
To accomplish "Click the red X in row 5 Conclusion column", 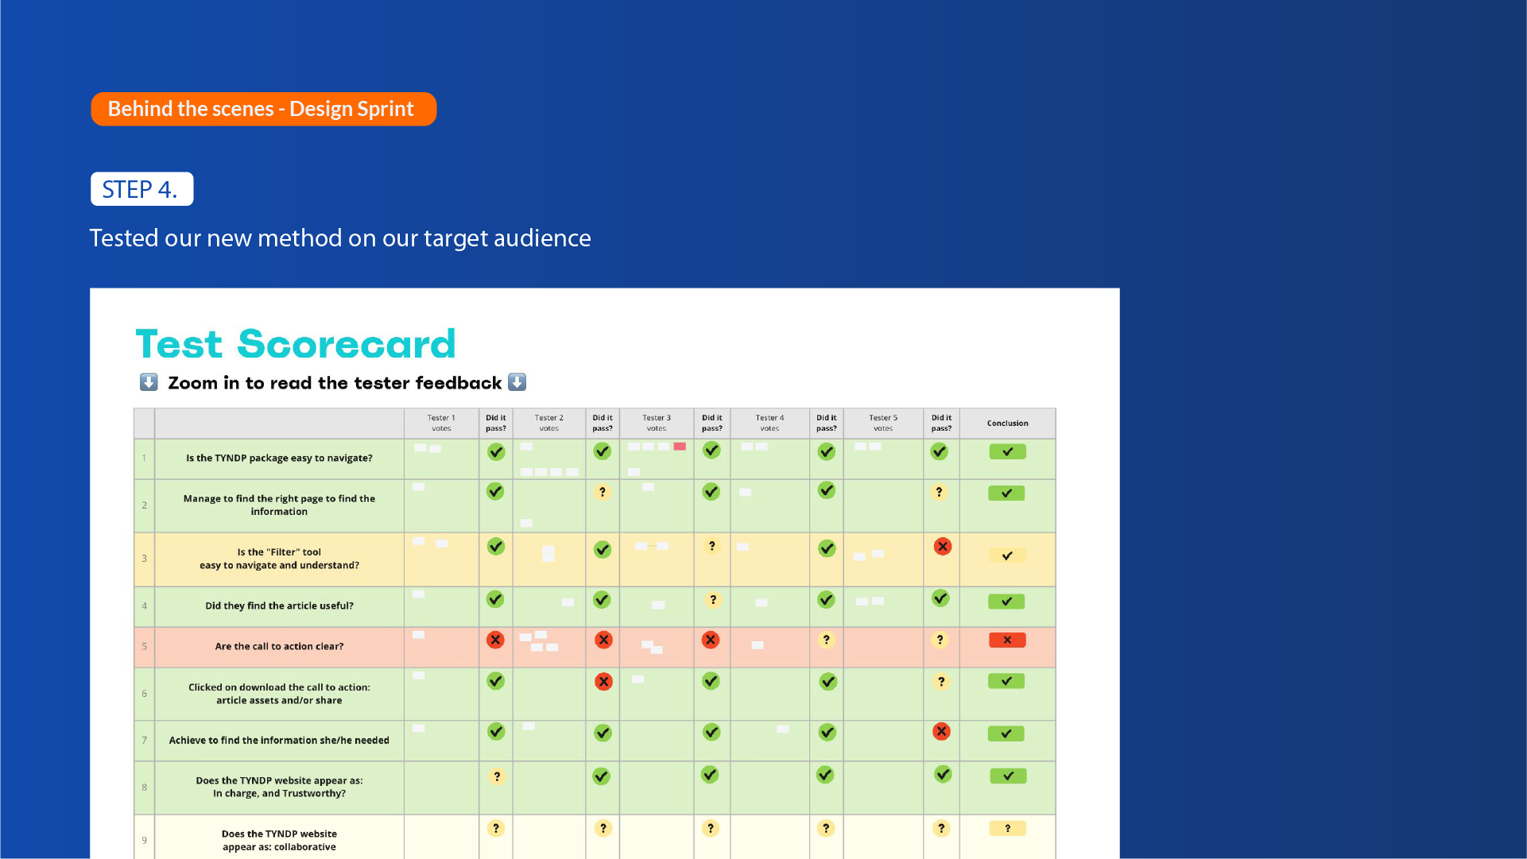I will tap(1007, 640).
